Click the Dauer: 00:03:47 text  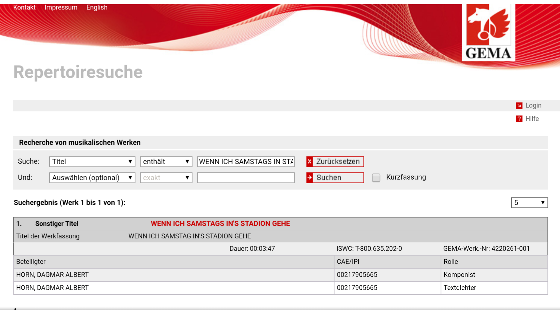(x=252, y=249)
